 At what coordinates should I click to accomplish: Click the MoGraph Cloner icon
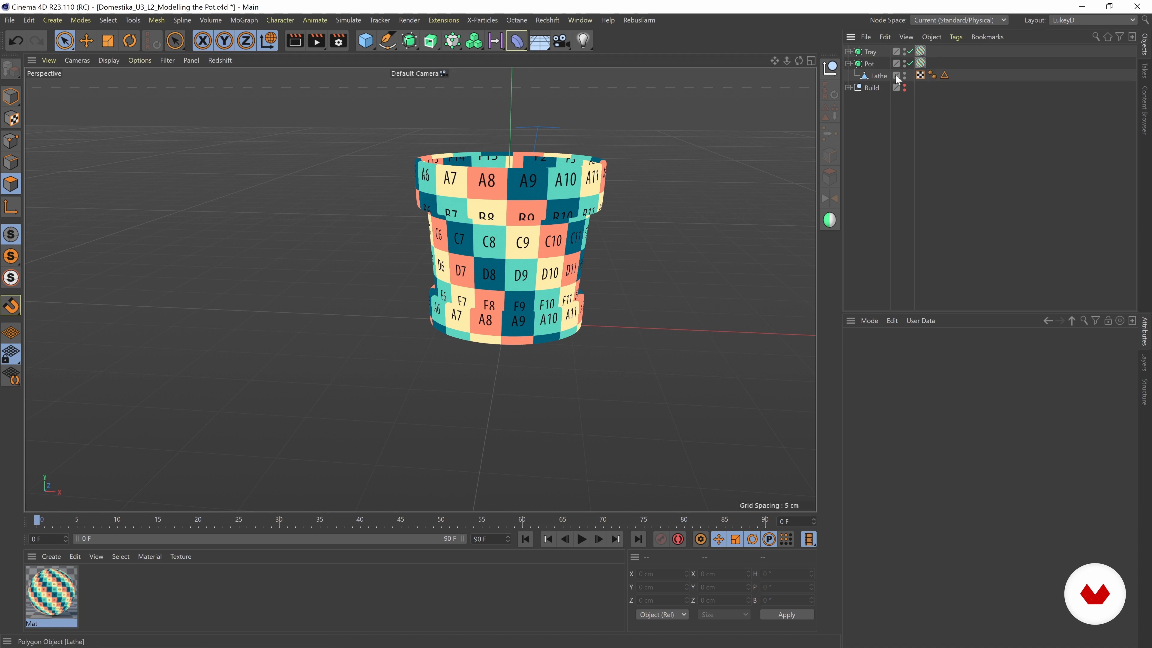pyautogui.click(x=474, y=41)
